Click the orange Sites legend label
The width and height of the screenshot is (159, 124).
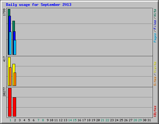click(155, 81)
